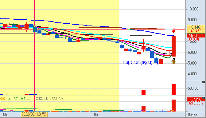Viewport: 206px width, 118px height.
Task: Click the brown up arrow marker below candle
Action: (x=173, y=61)
